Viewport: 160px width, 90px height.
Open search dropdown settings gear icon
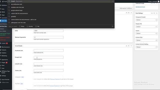point(112,26)
